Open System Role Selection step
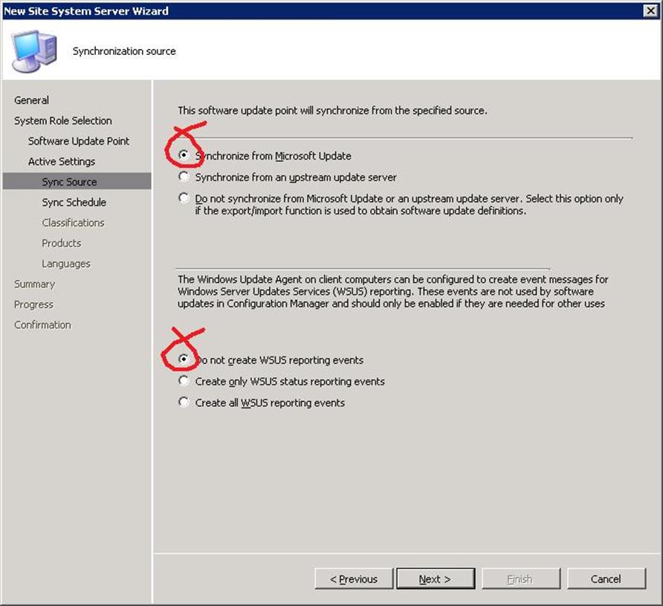This screenshot has width=663, height=606. [63, 120]
